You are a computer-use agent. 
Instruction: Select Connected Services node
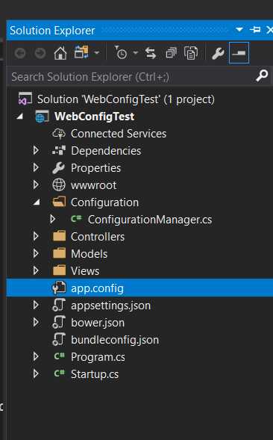(119, 134)
